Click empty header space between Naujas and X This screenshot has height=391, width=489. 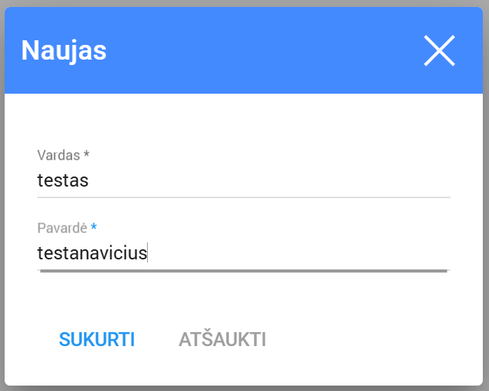(x=263, y=51)
